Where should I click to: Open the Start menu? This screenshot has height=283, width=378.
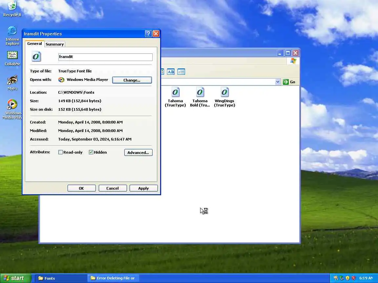click(x=15, y=278)
